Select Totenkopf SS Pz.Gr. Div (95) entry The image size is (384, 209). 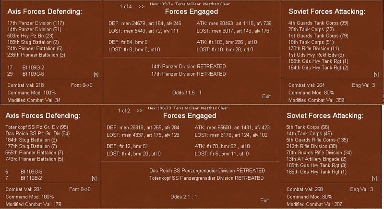click(x=37, y=127)
